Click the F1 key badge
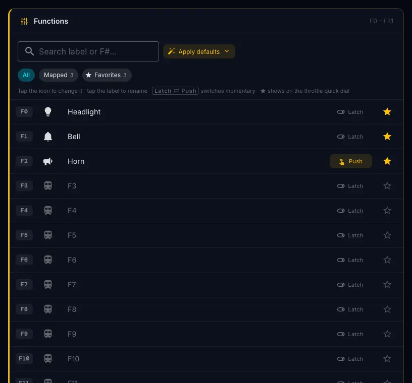412x383 pixels. click(24, 136)
